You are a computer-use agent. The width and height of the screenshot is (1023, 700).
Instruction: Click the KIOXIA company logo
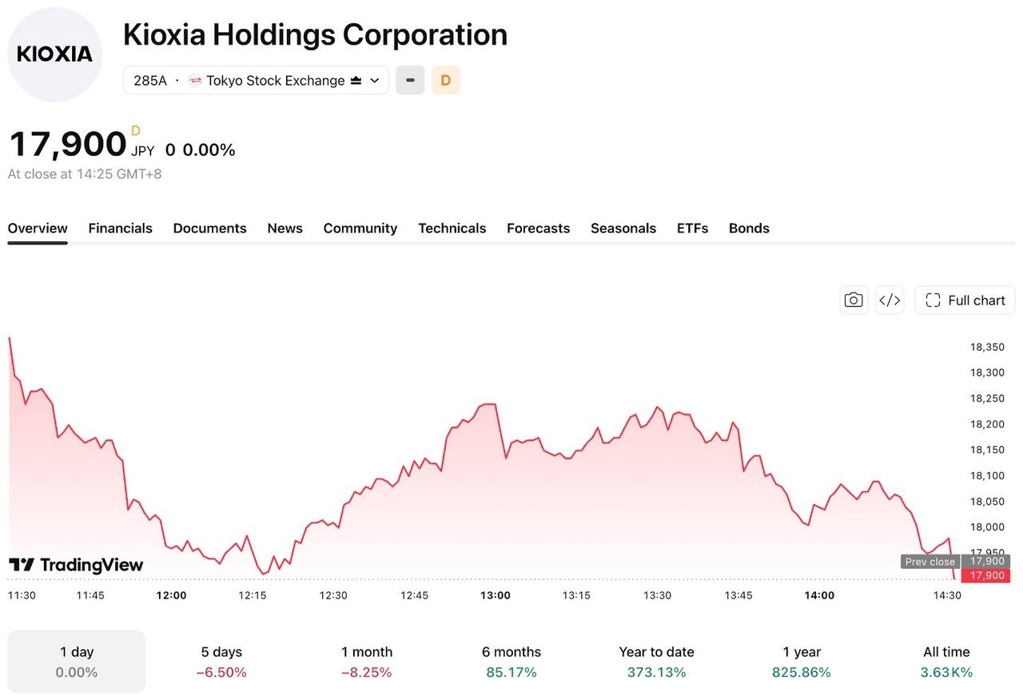[x=55, y=54]
